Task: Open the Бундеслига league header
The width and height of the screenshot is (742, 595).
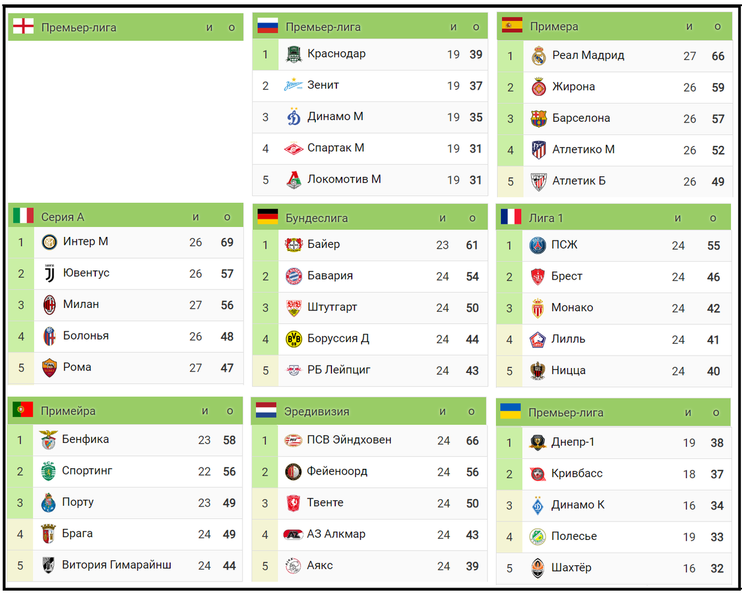Action: point(317,218)
